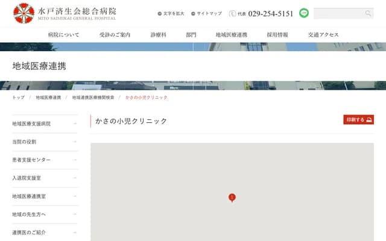This screenshot has height=241, width=386.
Task: Click 文字を拡大 text size link
Action: (x=174, y=13)
